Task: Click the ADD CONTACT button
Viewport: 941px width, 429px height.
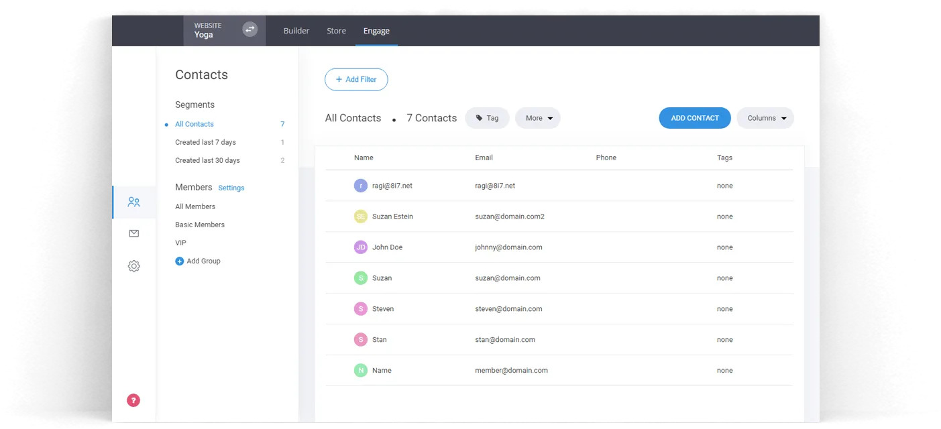Action: pyautogui.click(x=694, y=118)
